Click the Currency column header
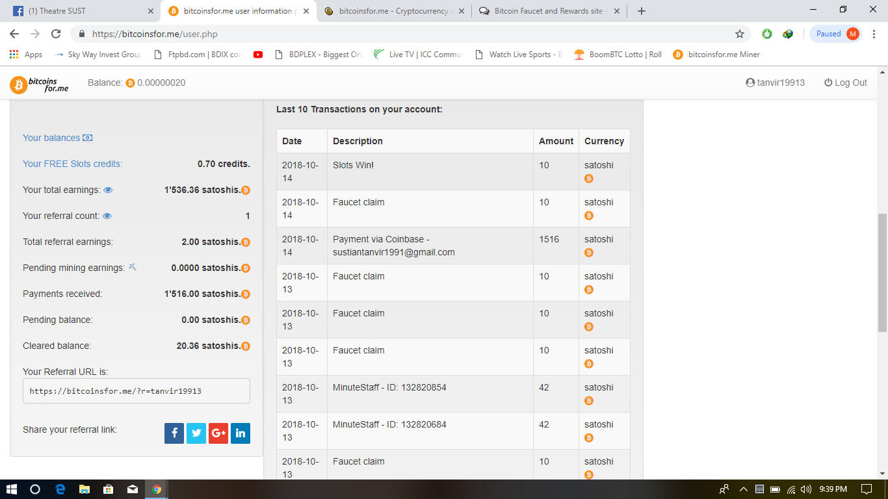The image size is (888, 499). pos(604,141)
